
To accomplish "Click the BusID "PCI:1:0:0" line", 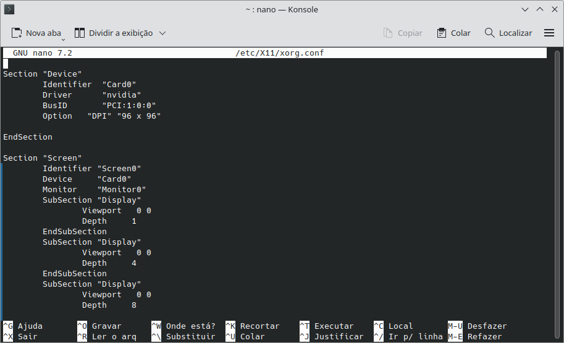I will click(x=99, y=105).
